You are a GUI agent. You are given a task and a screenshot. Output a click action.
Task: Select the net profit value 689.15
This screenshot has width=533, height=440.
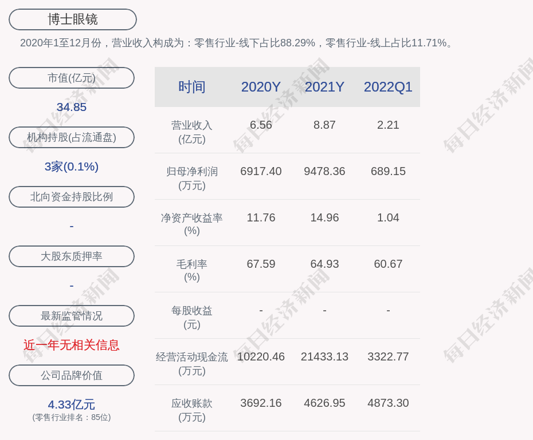388,171
